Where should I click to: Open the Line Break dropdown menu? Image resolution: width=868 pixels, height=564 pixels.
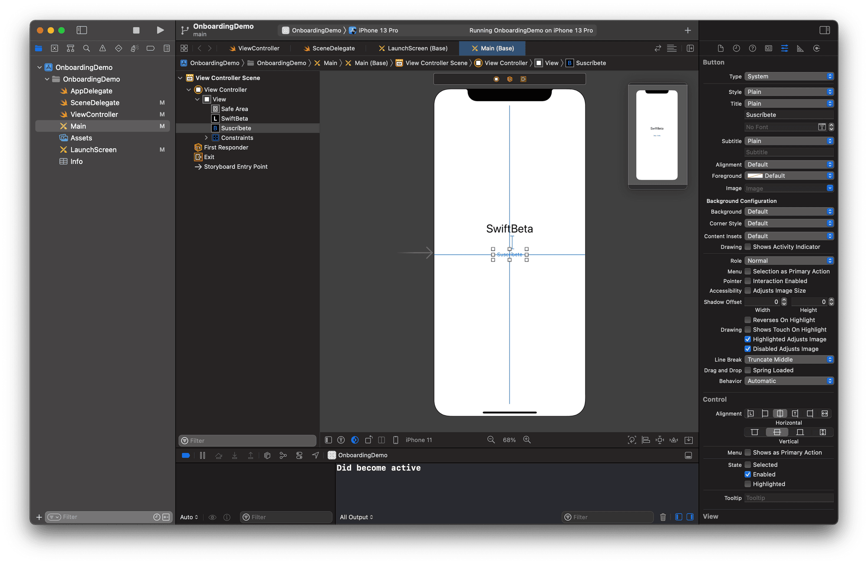pyautogui.click(x=788, y=359)
